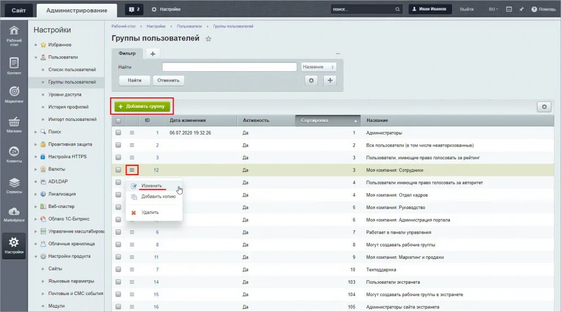Image resolution: width=561 pixels, height=312 pixels.
Task: Click the panel layout icon next to RU
Action: coord(509,9)
